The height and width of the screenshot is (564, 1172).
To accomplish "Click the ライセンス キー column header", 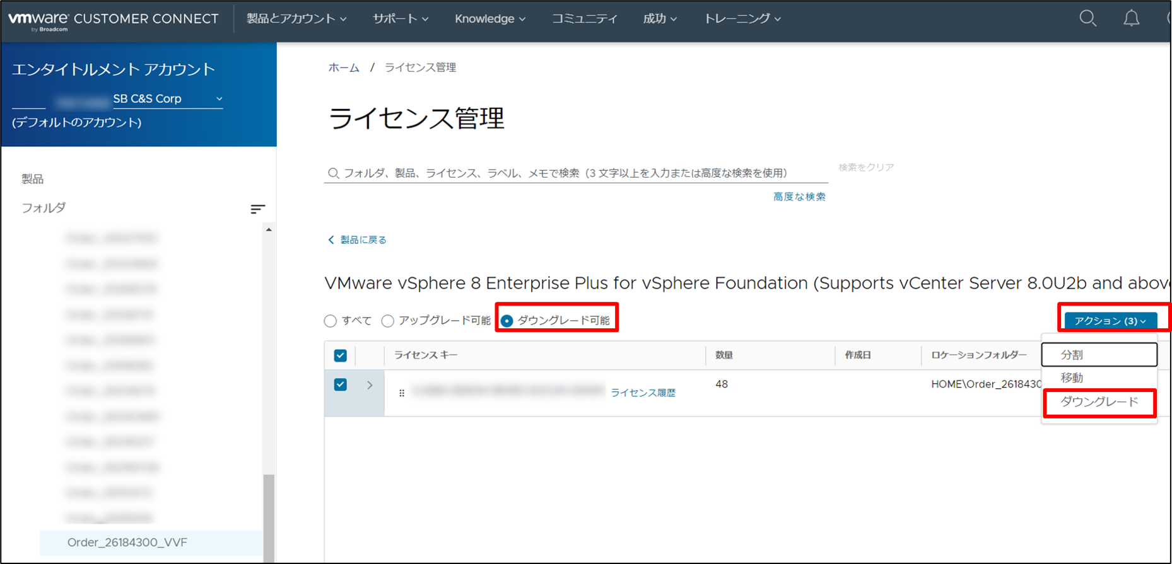I will coord(426,355).
